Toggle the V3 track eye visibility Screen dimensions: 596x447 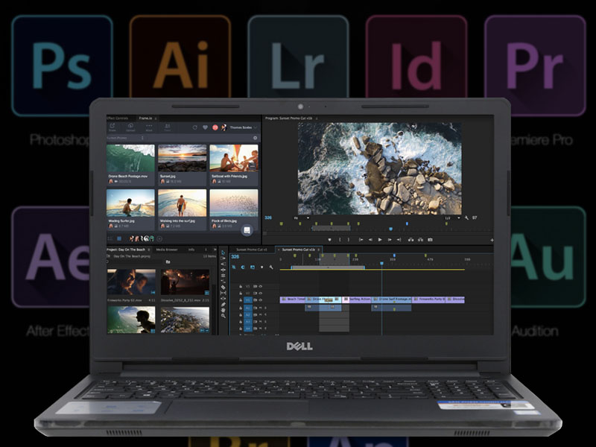pyautogui.click(x=260, y=286)
